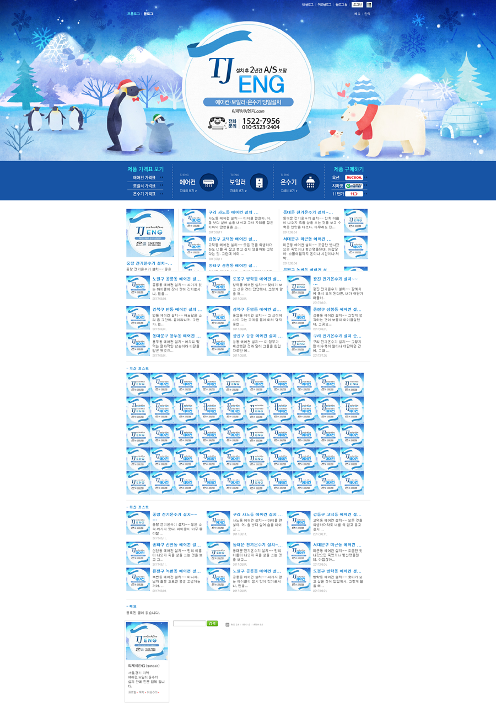Click the 제품 가격표 보기 heading

pyautogui.click(x=145, y=169)
